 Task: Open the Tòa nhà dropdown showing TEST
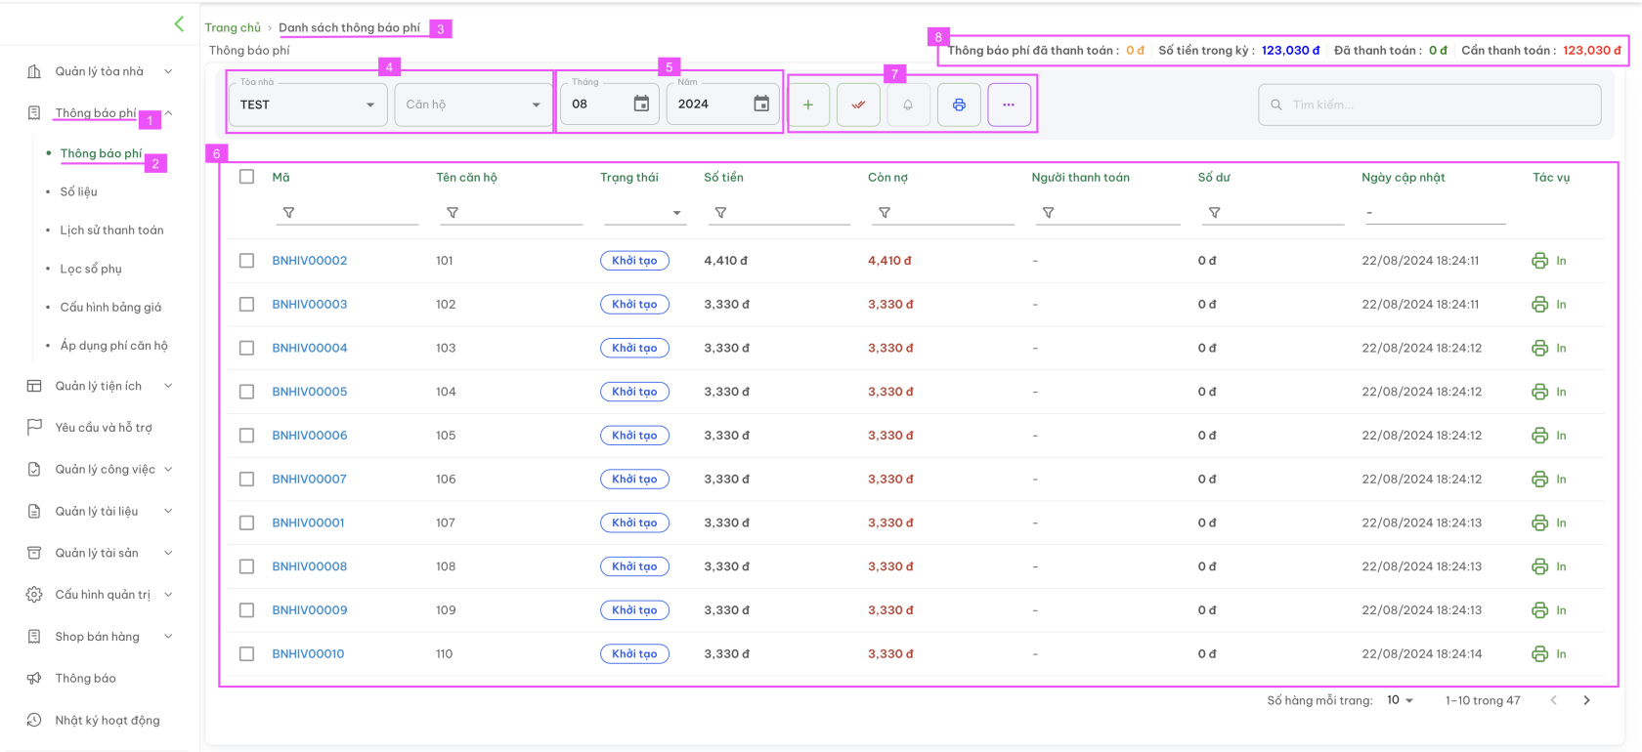(307, 104)
